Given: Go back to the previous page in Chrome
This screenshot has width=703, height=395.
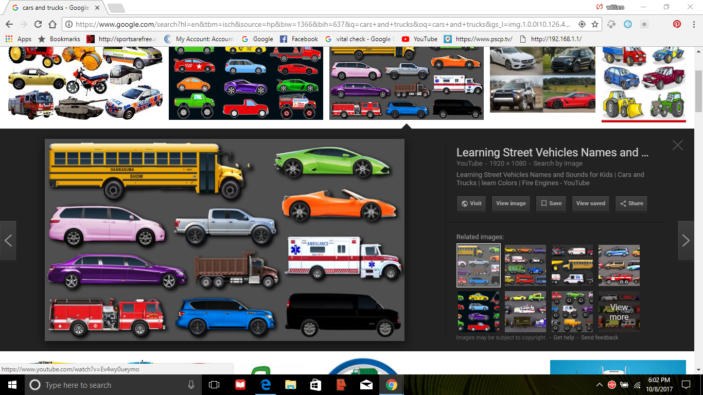Looking at the screenshot, I should click(x=9, y=24).
